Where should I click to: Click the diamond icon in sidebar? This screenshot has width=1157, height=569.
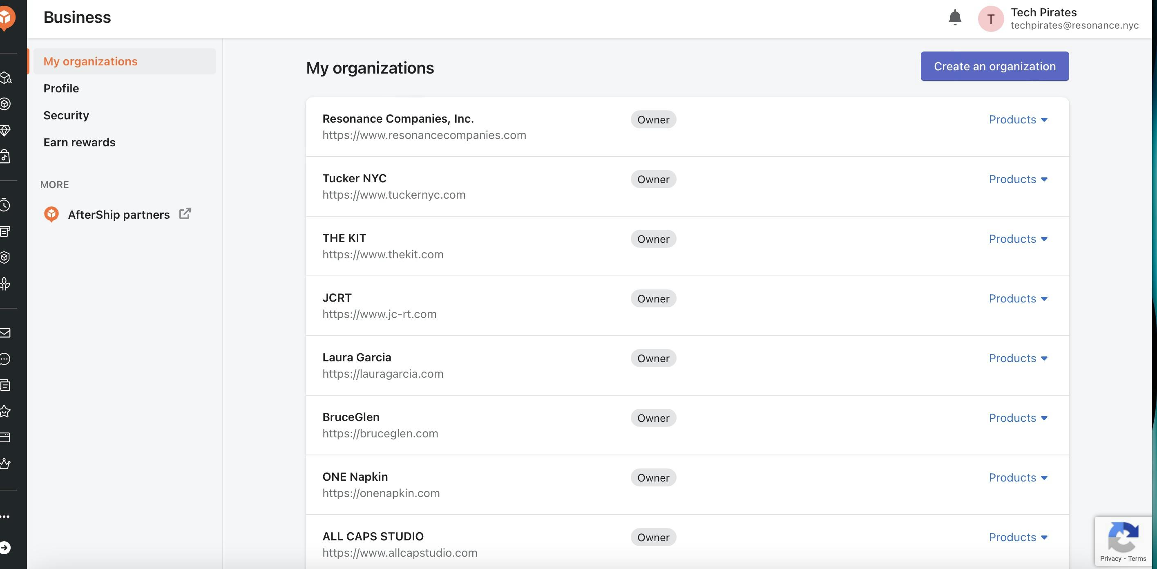point(5,130)
